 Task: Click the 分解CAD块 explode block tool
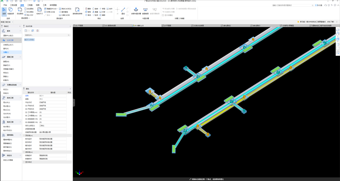(x=64, y=15)
